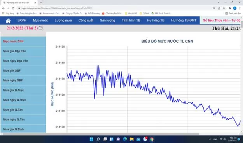Open the Windows Start menu
The image size is (243, 143).
tap(91, 139)
